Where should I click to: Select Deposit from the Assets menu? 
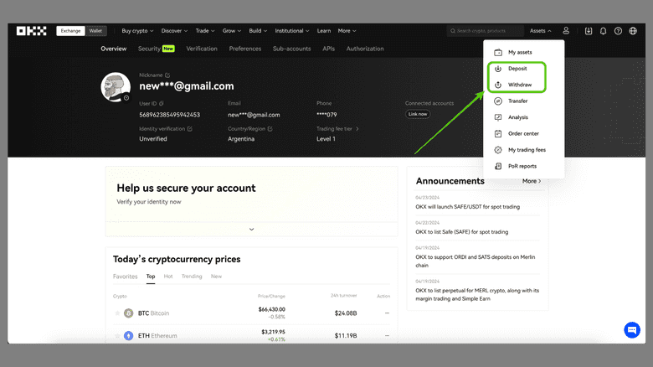(517, 69)
